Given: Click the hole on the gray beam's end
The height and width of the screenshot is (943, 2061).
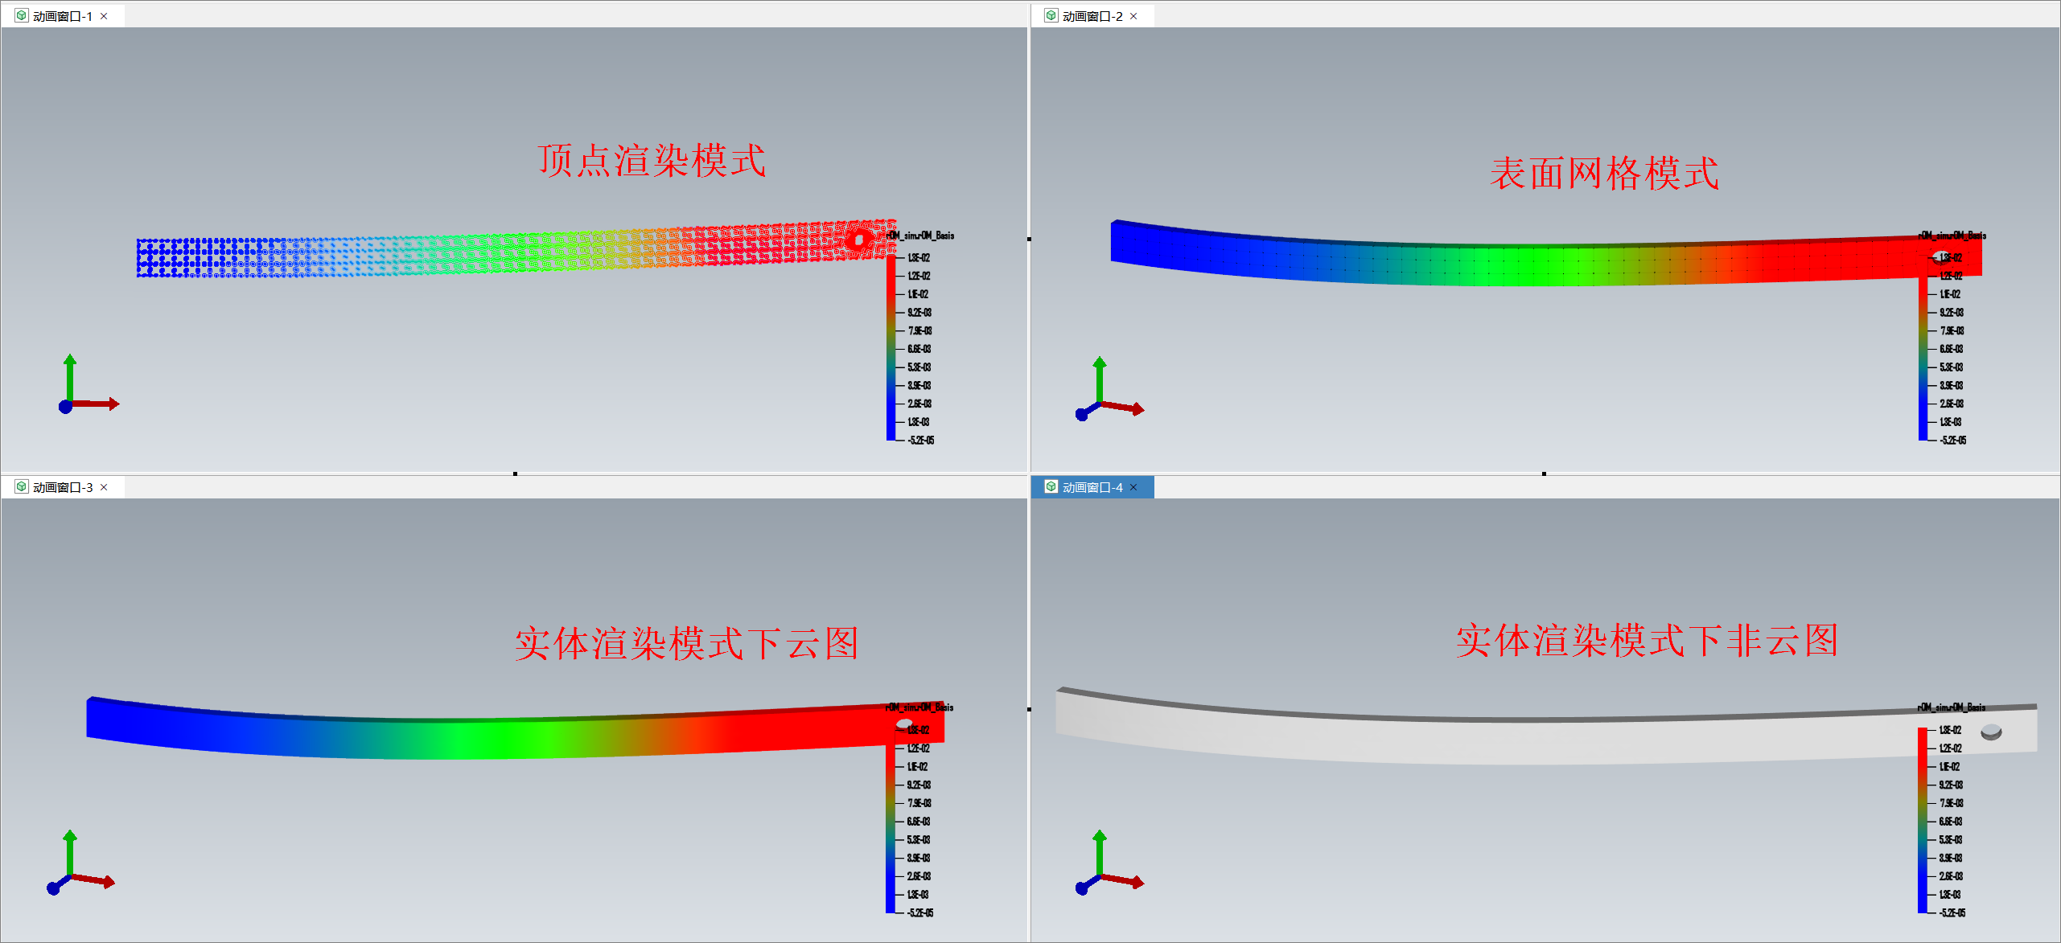Looking at the screenshot, I should 1991,732.
